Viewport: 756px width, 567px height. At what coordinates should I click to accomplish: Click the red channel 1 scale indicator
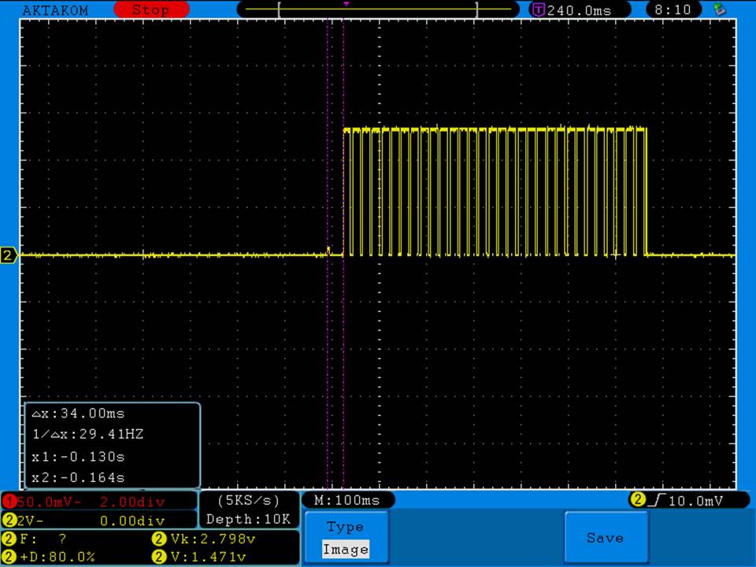click(98, 502)
